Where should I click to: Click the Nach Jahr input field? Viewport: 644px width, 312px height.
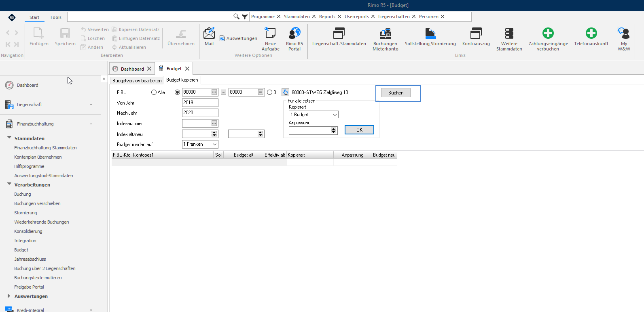tap(200, 113)
